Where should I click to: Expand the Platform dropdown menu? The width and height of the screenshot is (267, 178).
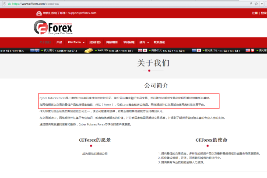(x=76, y=42)
